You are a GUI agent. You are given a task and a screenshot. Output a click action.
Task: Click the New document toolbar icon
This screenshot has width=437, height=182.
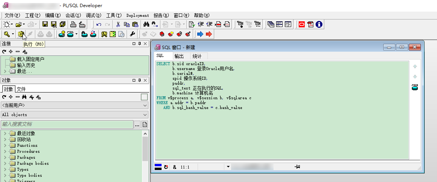click(x=7, y=24)
